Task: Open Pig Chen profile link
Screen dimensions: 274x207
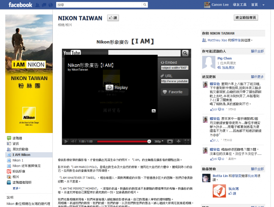Action: click(224, 58)
